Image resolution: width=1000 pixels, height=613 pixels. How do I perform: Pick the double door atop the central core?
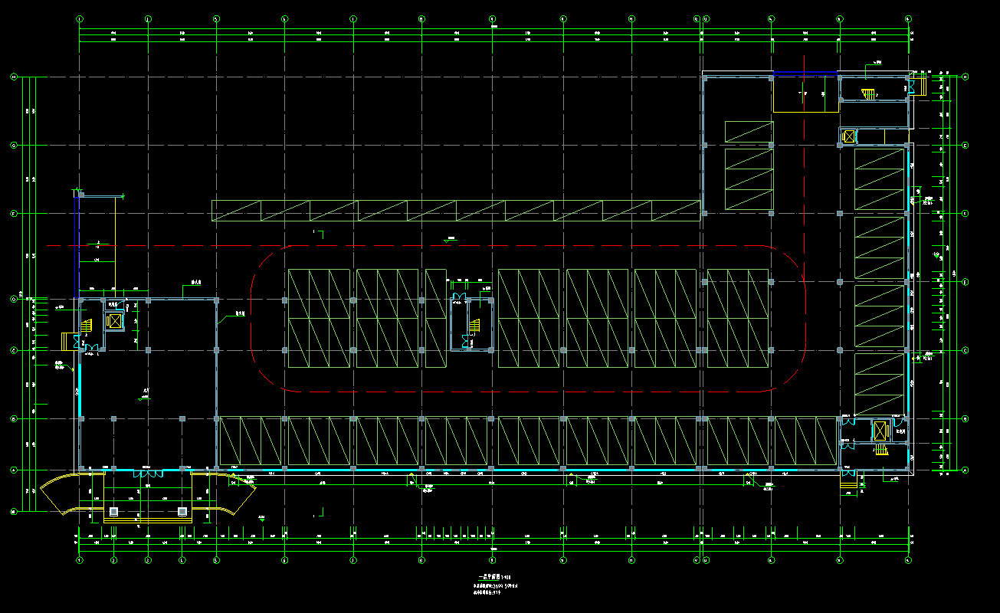tap(460, 296)
